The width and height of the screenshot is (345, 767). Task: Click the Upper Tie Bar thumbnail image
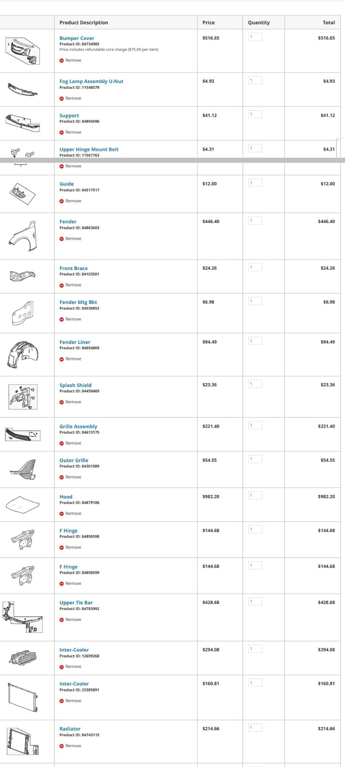(22, 618)
